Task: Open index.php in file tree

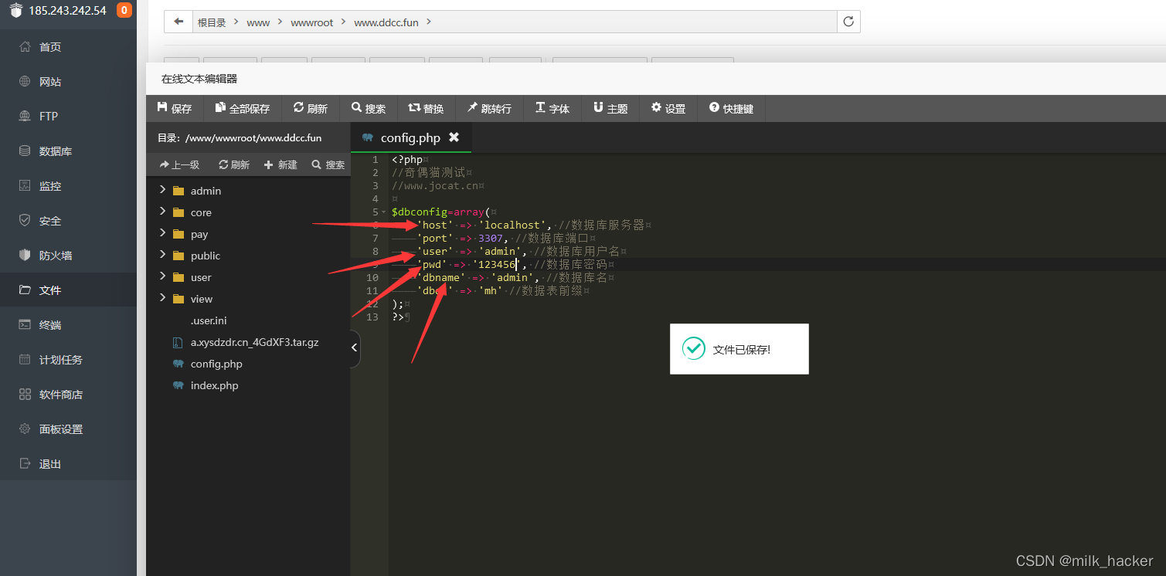Action: click(x=214, y=385)
